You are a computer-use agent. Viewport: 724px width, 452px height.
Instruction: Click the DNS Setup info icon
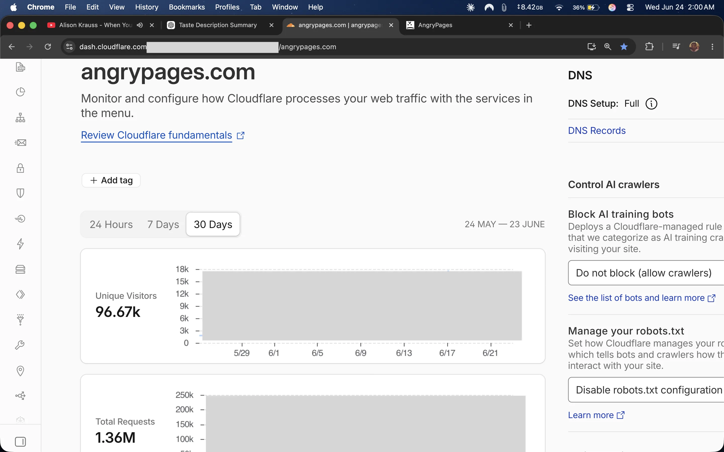pyautogui.click(x=651, y=104)
